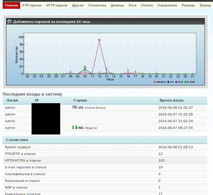Image resolution: width=213 pixels, height=195 pixels.
Task: Click the Кошельков в списке row label
Action: coord(22,181)
